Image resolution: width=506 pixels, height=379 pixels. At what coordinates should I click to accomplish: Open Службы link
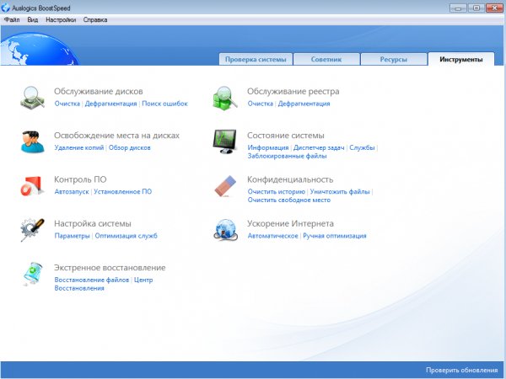point(362,147)
